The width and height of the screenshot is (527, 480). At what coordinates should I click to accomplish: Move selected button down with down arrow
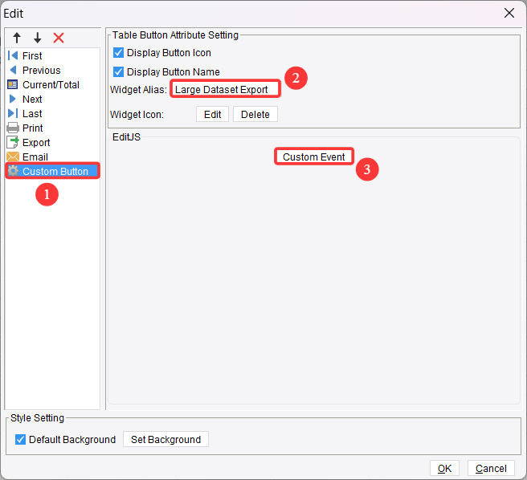(x=38, y=38)
